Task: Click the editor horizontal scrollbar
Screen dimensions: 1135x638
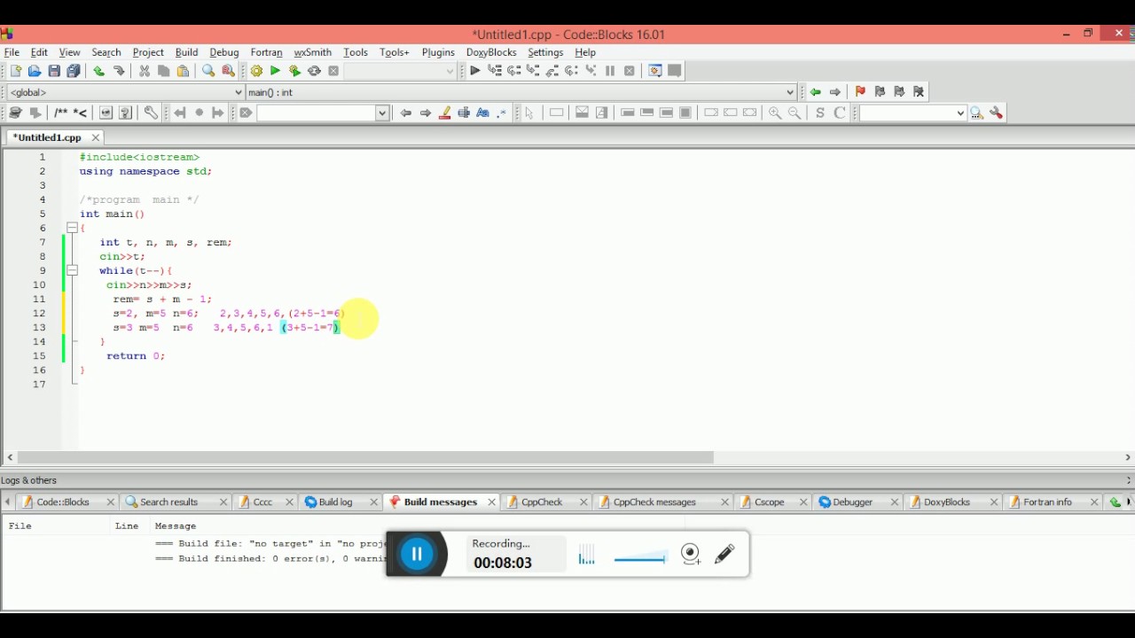Action: tap(365, 457)
